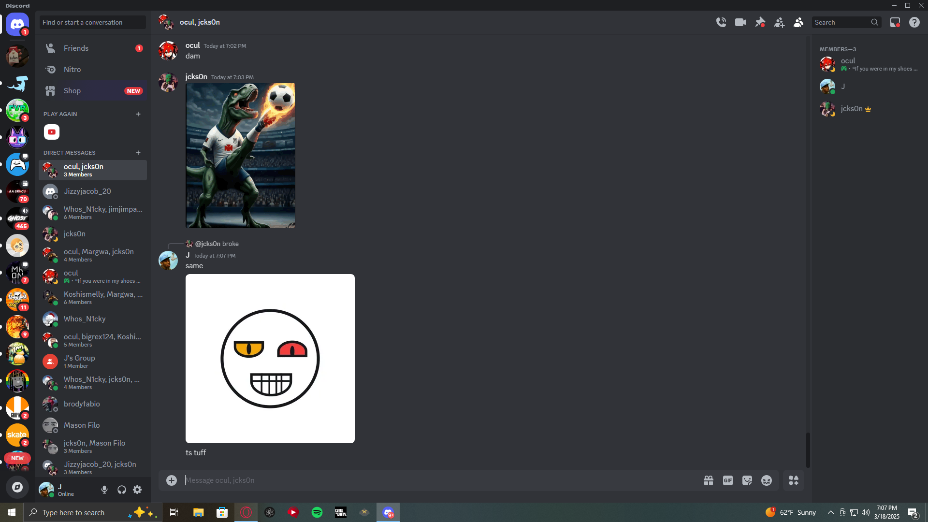
Task: Create a new DM with the plus icon
Action: click(x=138, y=153)
